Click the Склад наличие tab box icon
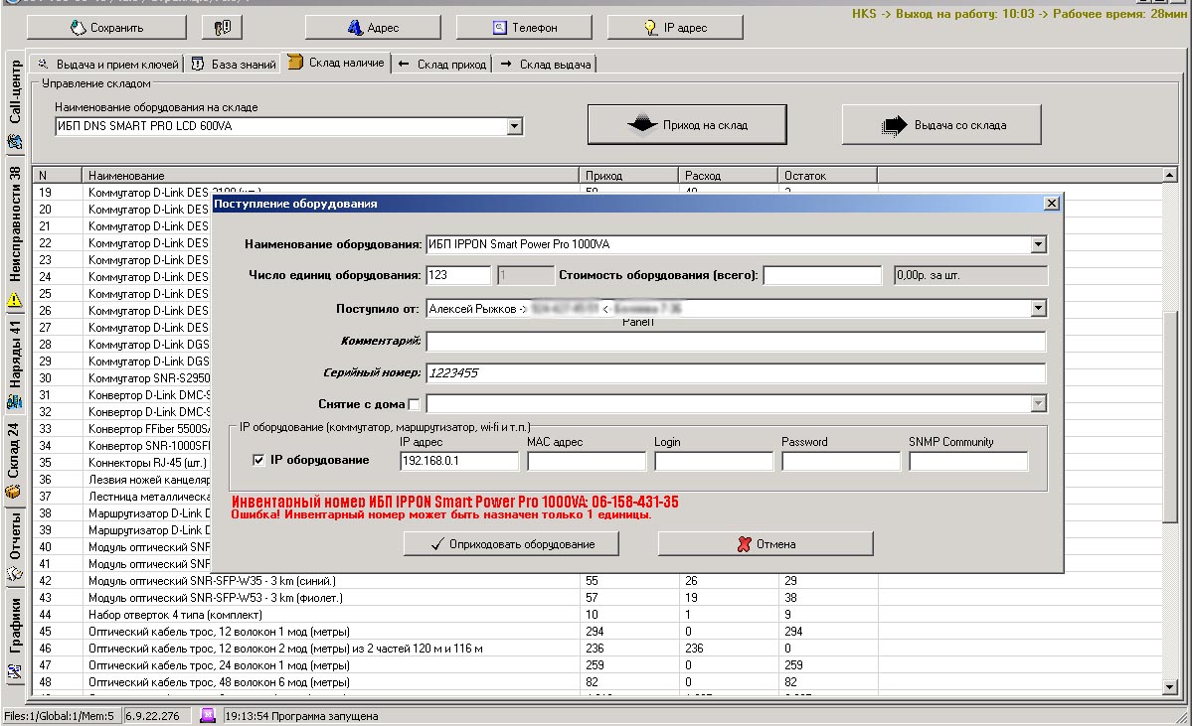Viewport: 1192px width, 726px height. [295, 62]
